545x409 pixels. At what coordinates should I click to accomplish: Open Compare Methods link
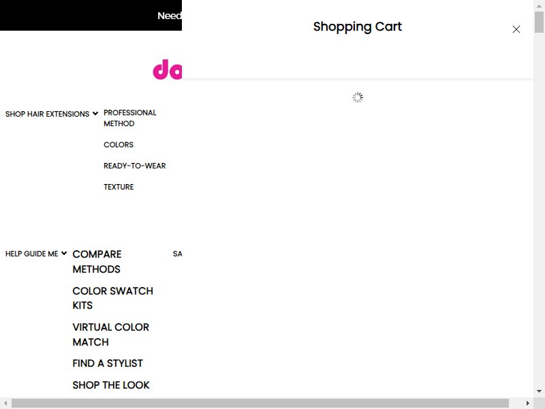[97, 262]
